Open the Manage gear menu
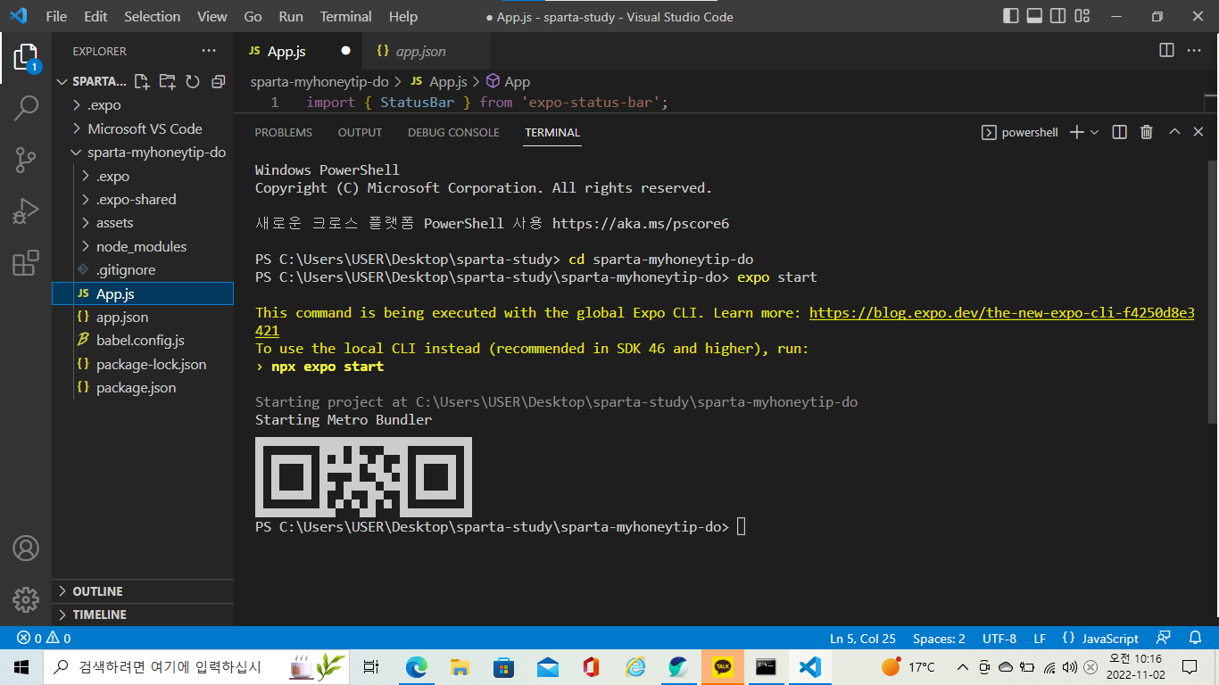This screenshot has width=1219, height=685. pyautogui.click(x=26, y=599)
